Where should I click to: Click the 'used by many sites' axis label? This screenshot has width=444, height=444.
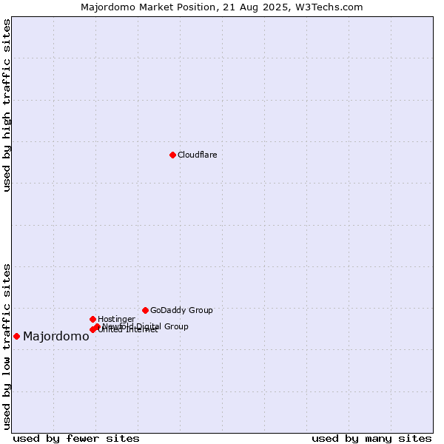pyautogui.click(x=371, y=439)
